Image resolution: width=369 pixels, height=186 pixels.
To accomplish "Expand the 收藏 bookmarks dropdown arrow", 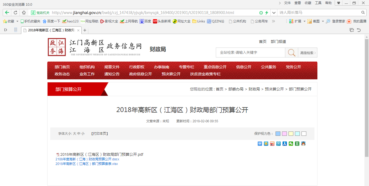I will pyautogui.click(x=17, y=21).
